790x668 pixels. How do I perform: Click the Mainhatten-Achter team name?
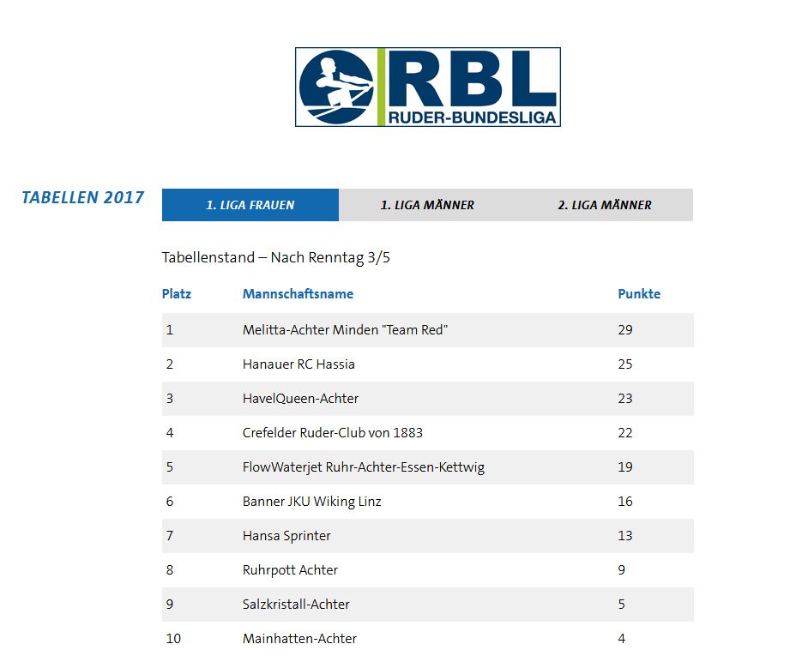click(x=299, y=639)
